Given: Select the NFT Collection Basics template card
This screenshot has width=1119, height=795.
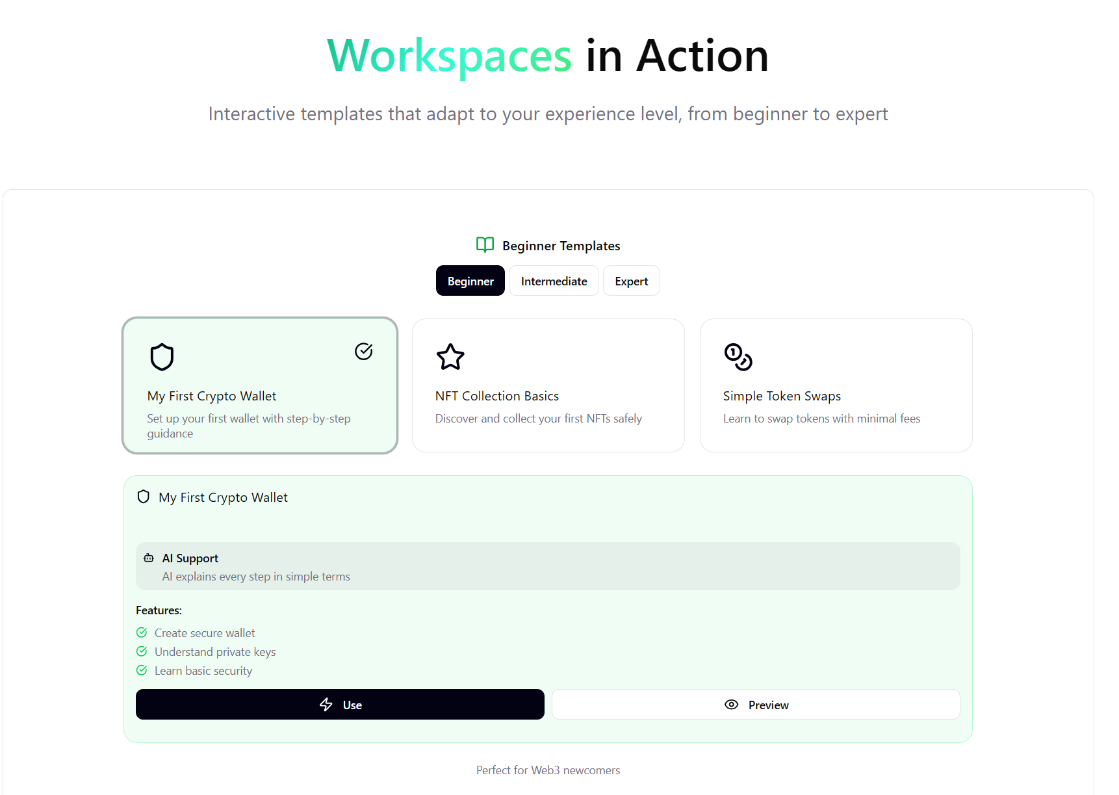Looking at the screenshot, I should 548,385.
